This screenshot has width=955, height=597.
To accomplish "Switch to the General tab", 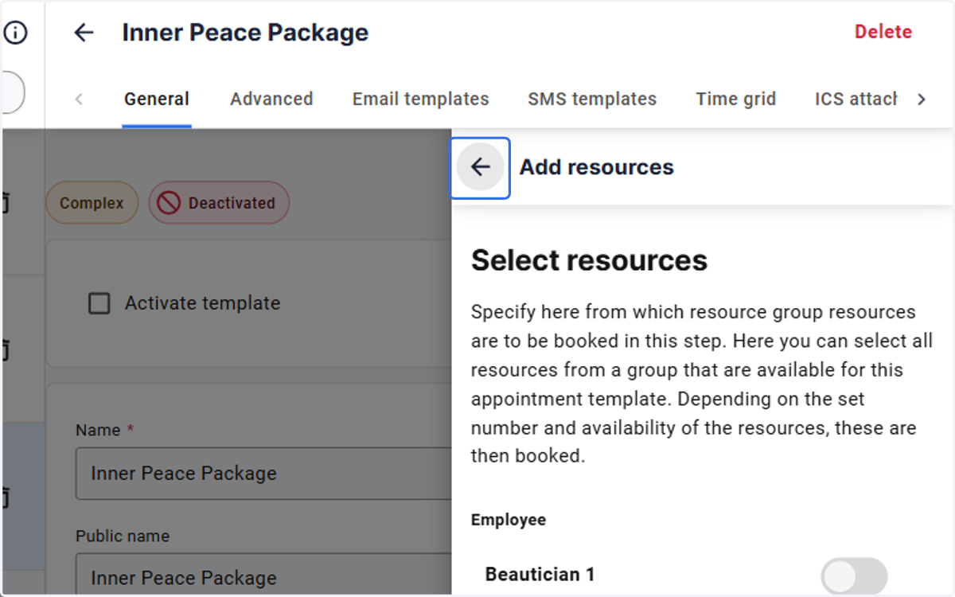I will tap(157, 99).
